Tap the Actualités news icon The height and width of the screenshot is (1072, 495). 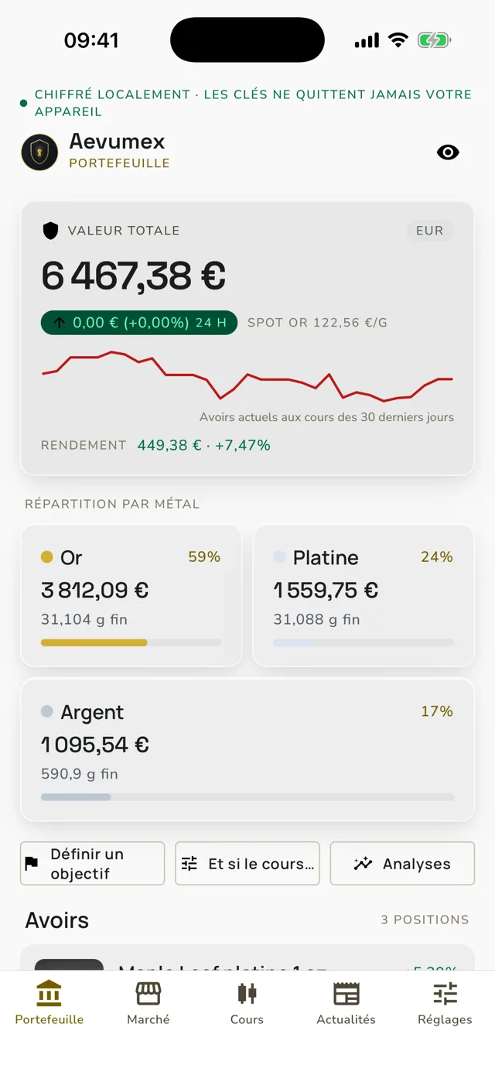346,993
